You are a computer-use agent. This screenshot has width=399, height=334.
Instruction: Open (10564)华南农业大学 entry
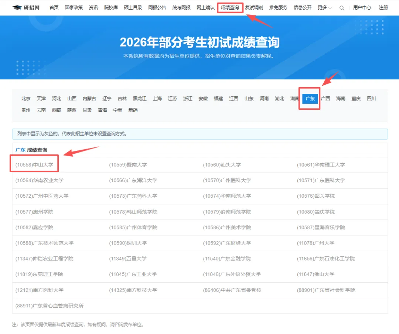(x=40, y=180)
